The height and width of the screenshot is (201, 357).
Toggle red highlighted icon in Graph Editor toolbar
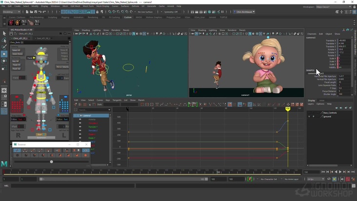[x=230, y=104]
